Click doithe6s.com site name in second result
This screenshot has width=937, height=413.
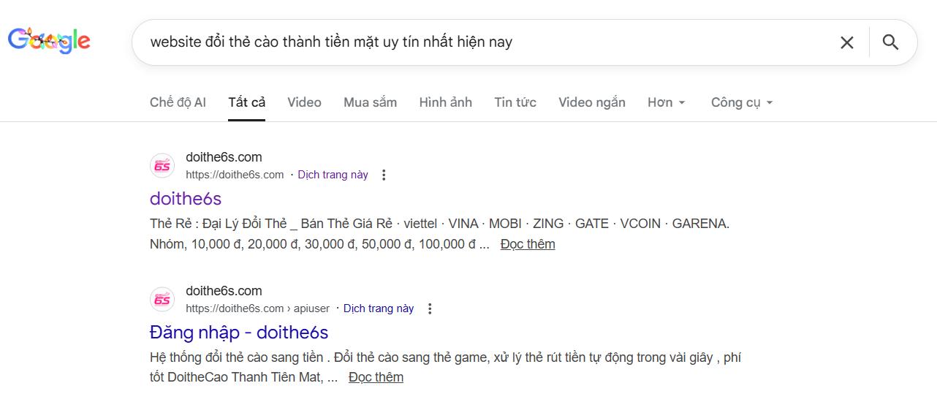(224, 291)
